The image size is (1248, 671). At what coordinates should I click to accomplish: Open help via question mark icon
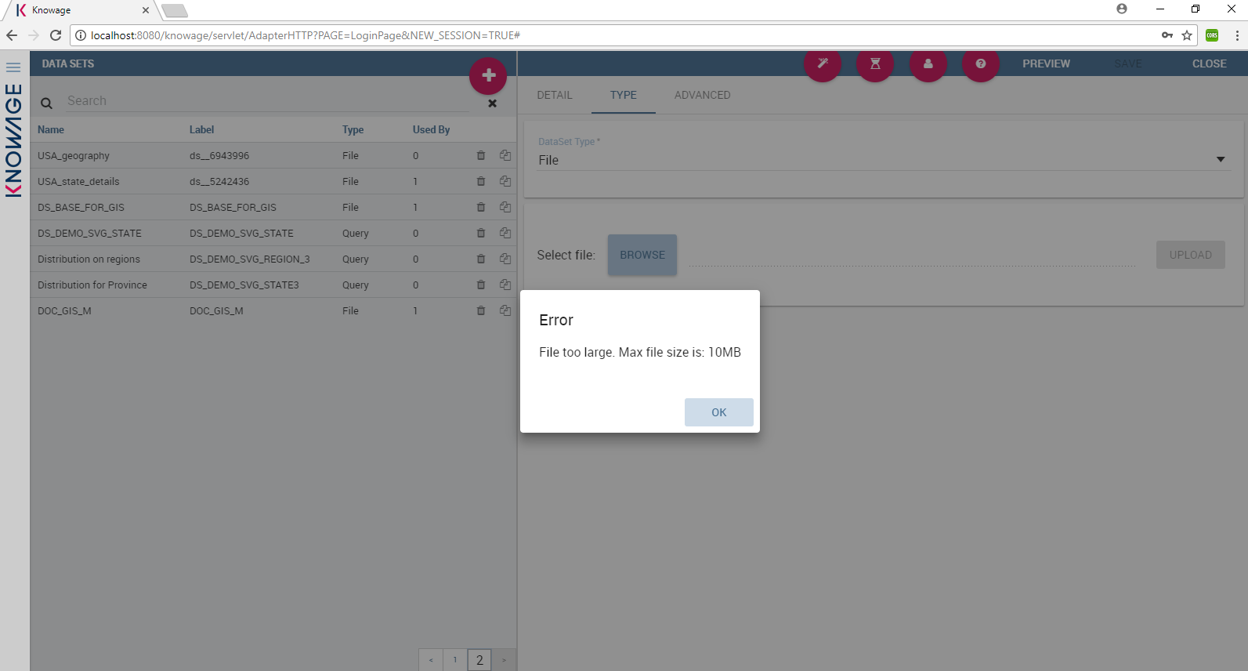[980, 63]
